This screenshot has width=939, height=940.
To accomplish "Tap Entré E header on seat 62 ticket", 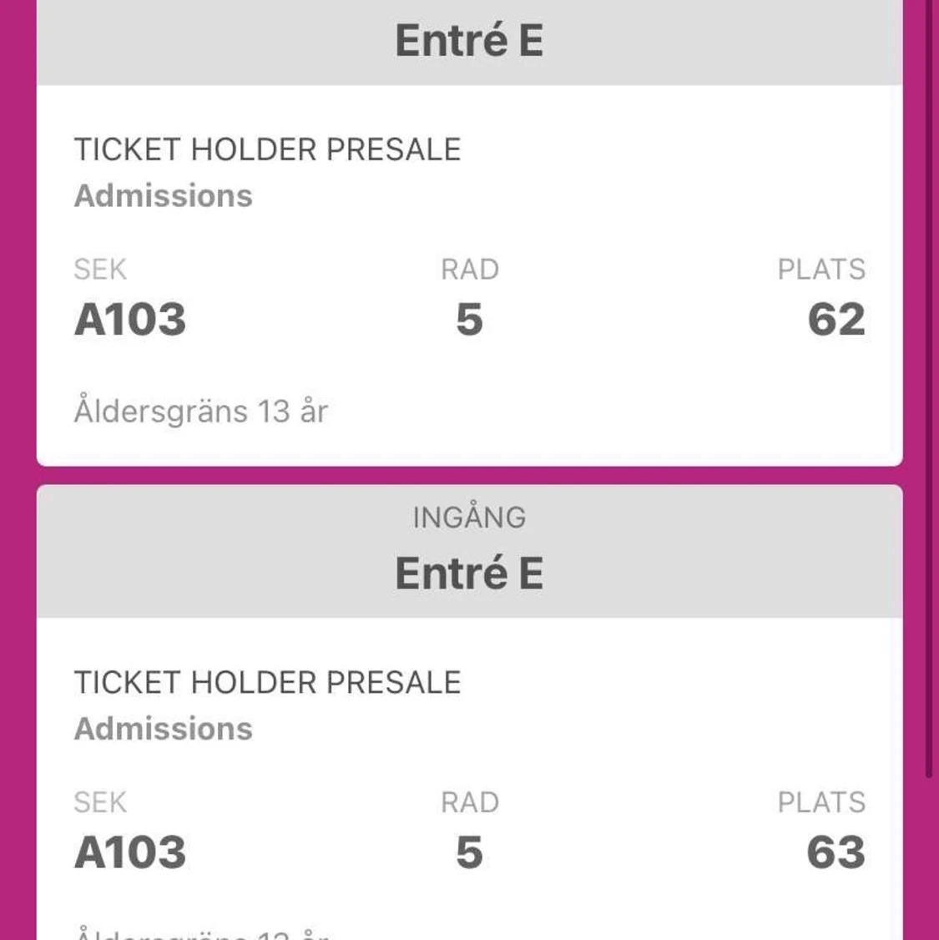I will 469,41.
